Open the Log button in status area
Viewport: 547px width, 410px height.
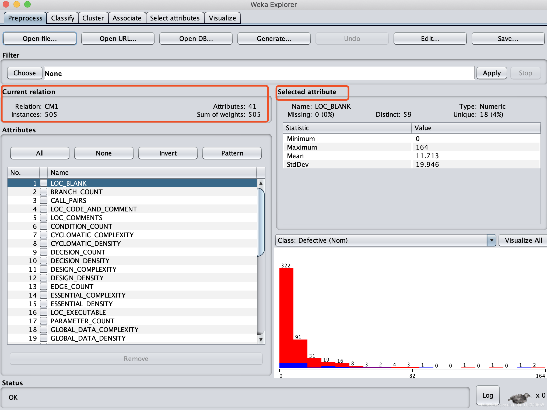pos(488,395)
